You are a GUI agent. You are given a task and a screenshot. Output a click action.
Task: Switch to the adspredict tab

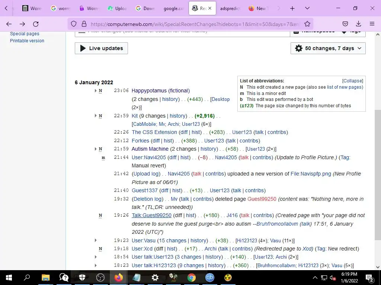tap(230, 9)
